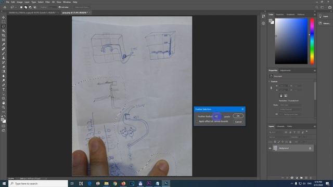Viewport: 333px width, 187px height.
Task: Open the Edit Toolbar three-dots button
Action: 4,112
